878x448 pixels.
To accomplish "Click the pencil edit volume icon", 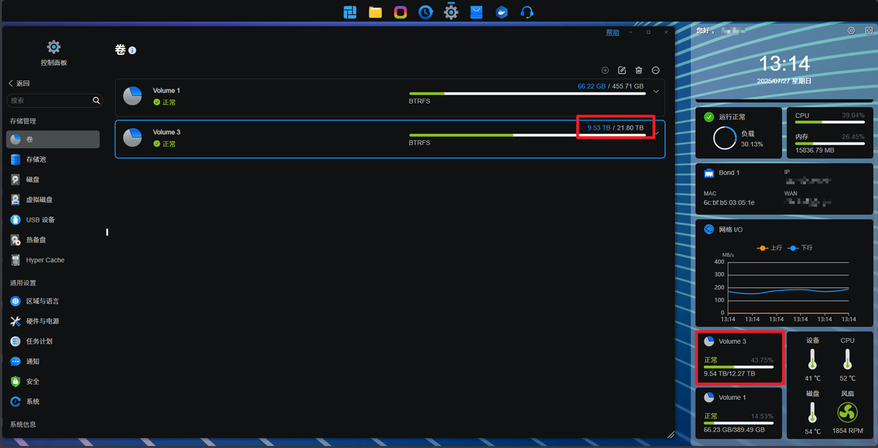I will click(x=622, y=71).
